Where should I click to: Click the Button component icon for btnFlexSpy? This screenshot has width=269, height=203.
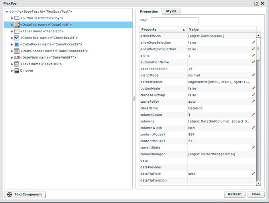coord(17,18)
